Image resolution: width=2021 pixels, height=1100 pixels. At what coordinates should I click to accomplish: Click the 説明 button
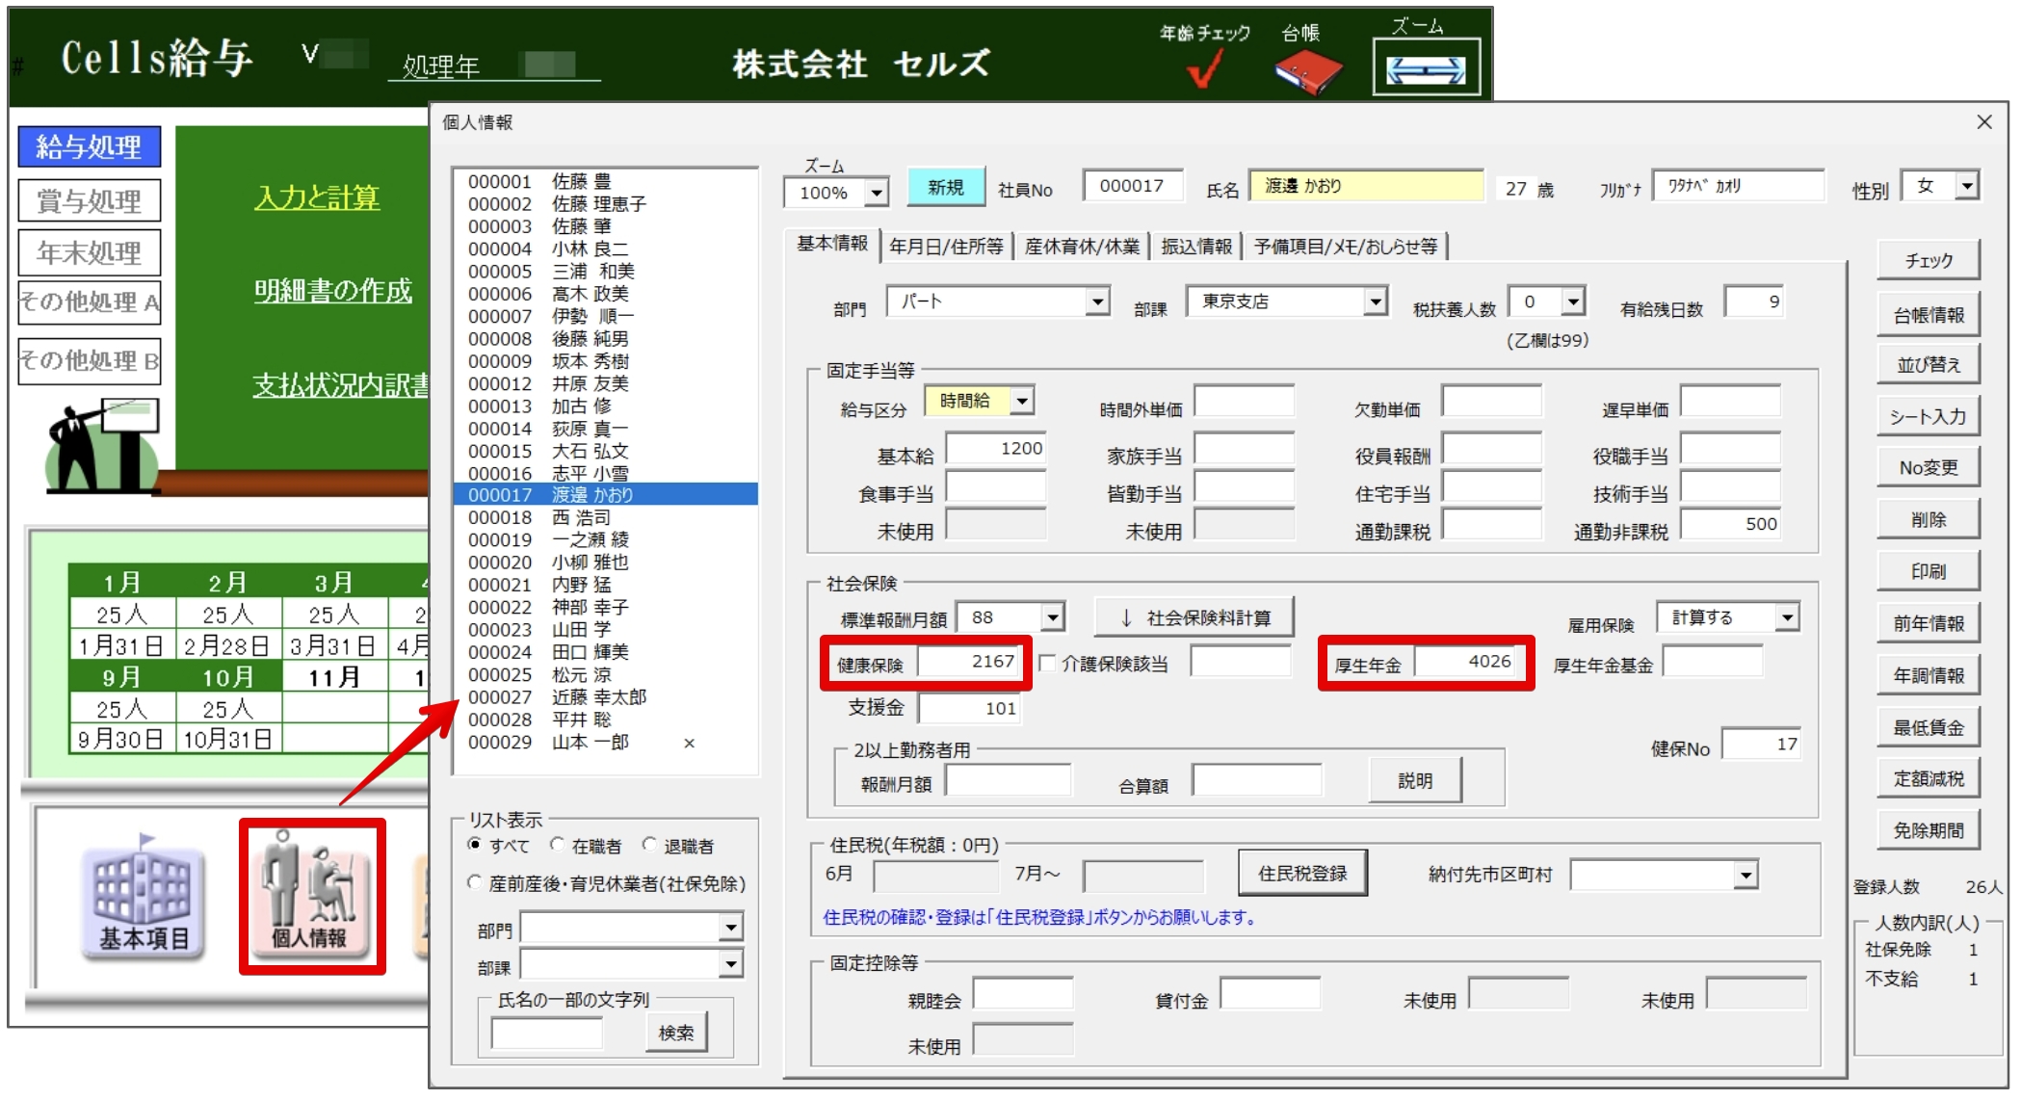[1415, 780]
